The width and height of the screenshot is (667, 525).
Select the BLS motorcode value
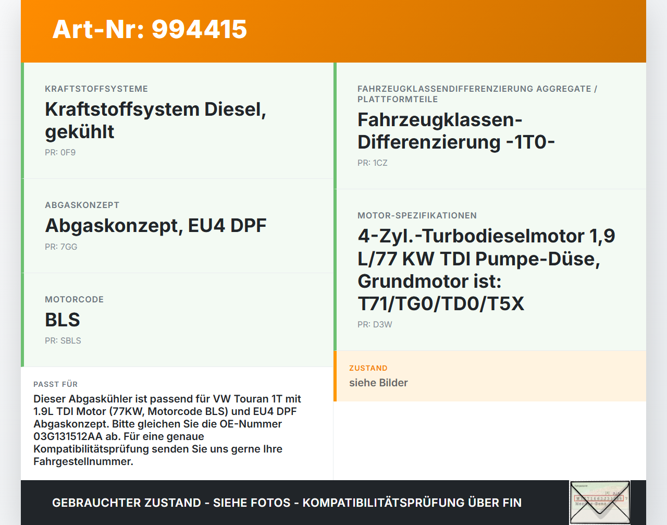63,320
